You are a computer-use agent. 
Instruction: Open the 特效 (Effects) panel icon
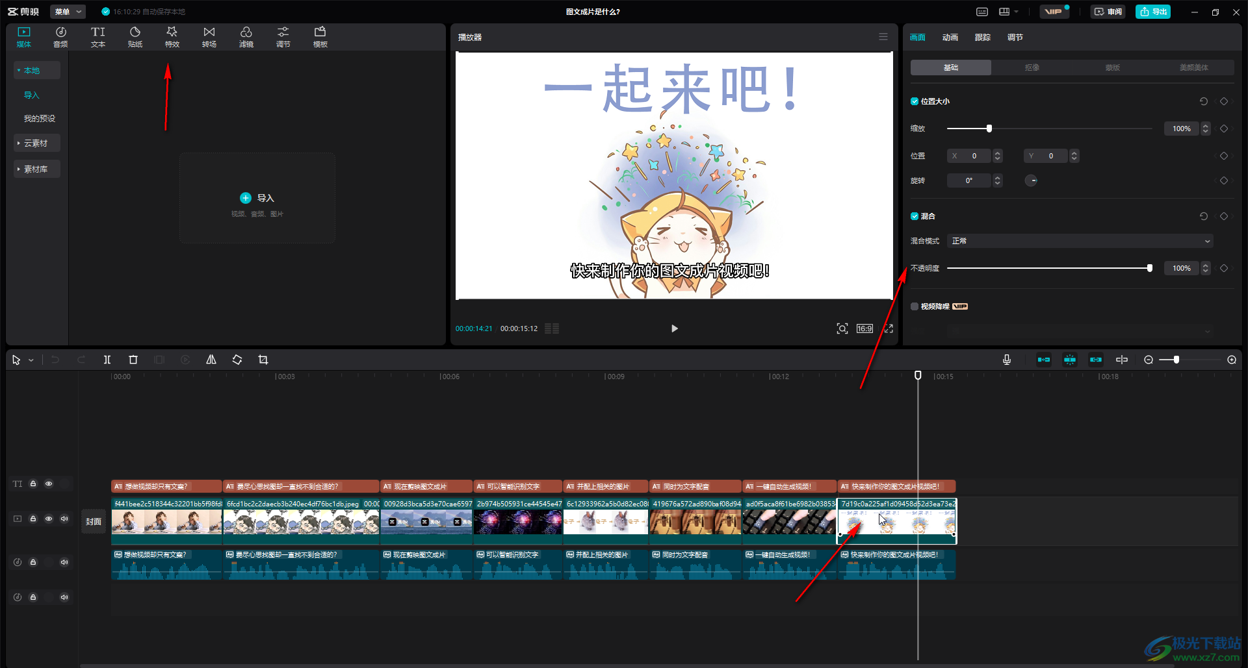tap(172, 37)
